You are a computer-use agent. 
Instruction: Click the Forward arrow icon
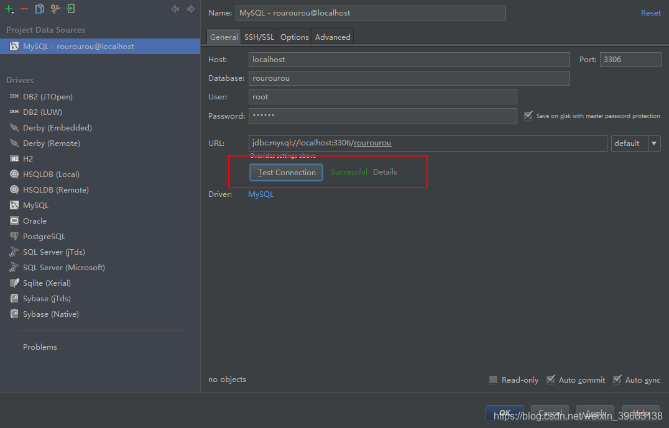[191, 9]
